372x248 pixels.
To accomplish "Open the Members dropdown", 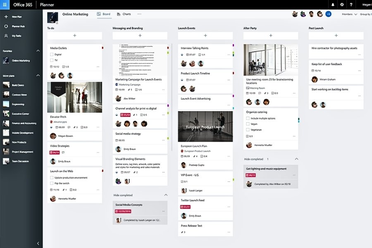I will point(349,14).
